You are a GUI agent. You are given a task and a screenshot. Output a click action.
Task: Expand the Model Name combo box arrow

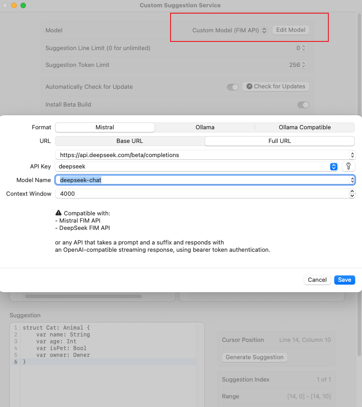[x=352, y=180]
